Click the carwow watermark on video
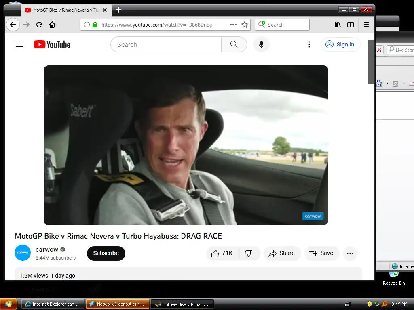The image size is (414, 310). 313,216
